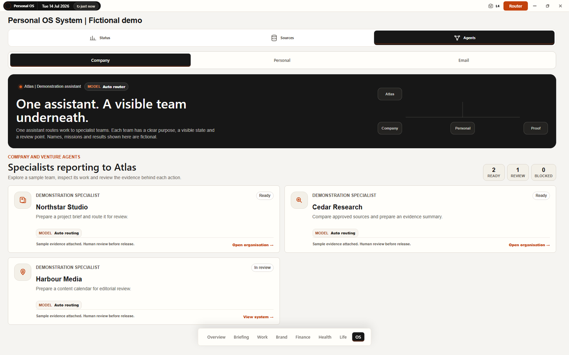Go to Overview in bottom navigation

point(216,337)
